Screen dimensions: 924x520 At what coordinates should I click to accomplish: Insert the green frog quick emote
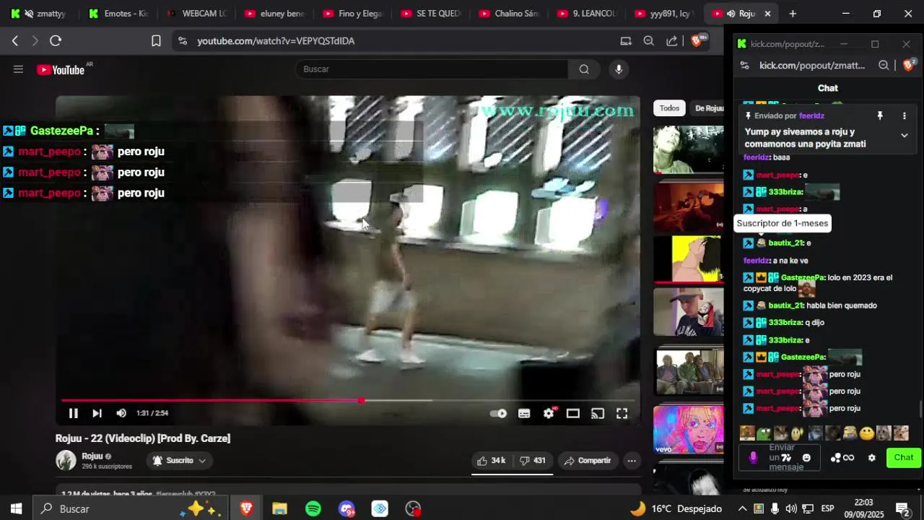click(x=764, y=433)
